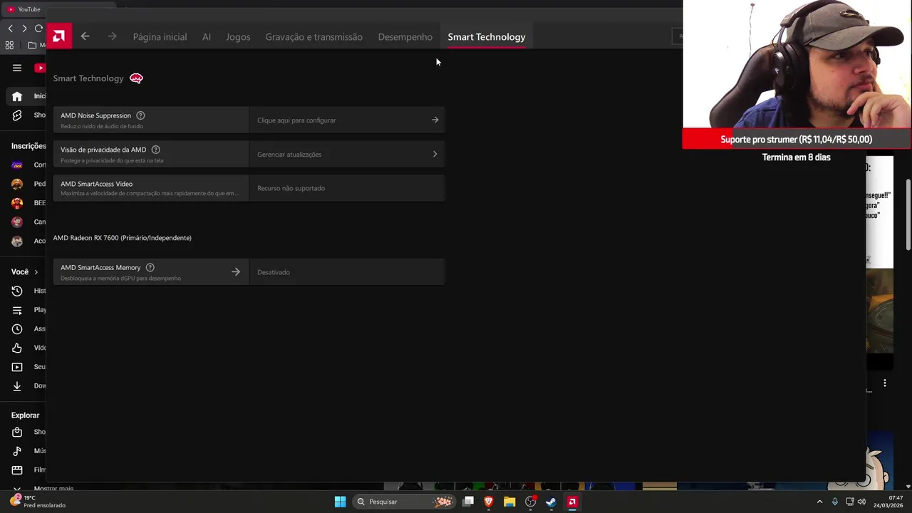This screenshot has width=912, height=513.
Task: Click the streamer webcam overlay
Action: coord(797,64)
